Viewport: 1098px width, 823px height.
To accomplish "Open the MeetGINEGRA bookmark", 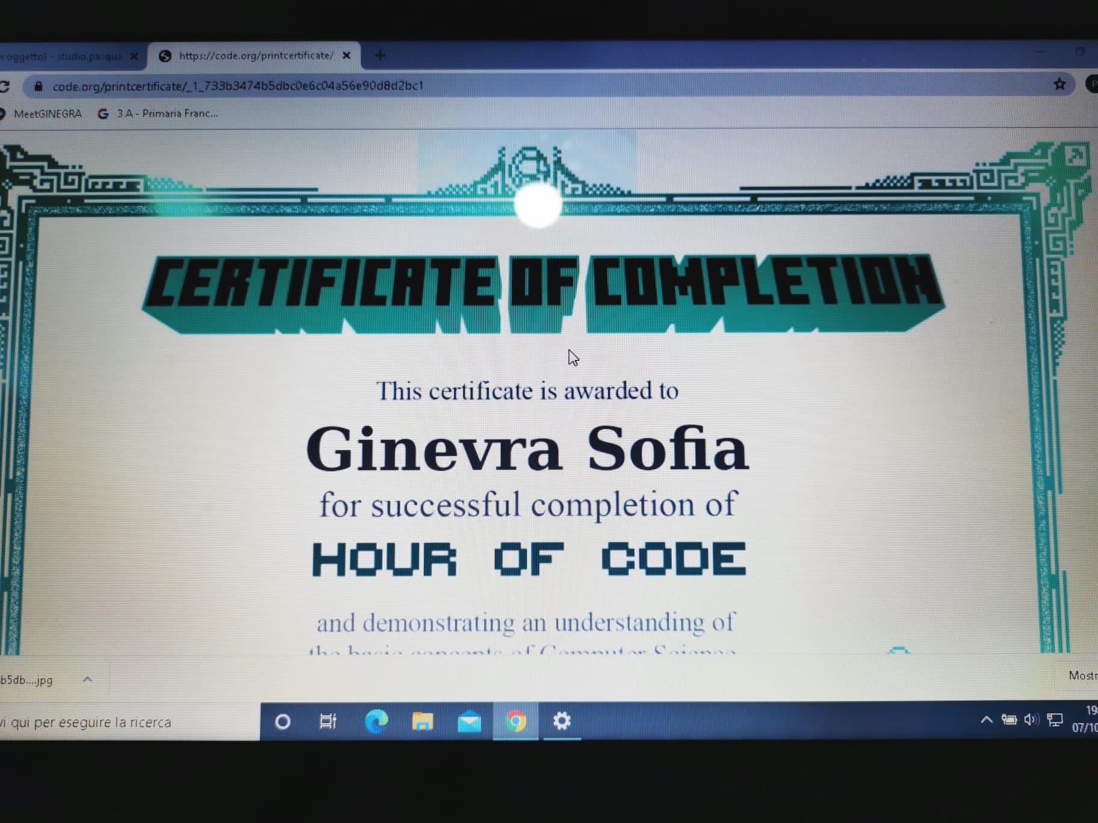I will [x=41, y=113].
